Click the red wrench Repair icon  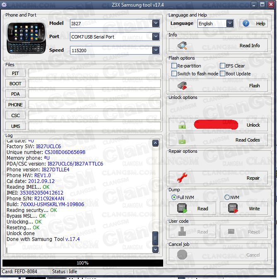coord(182,178)
